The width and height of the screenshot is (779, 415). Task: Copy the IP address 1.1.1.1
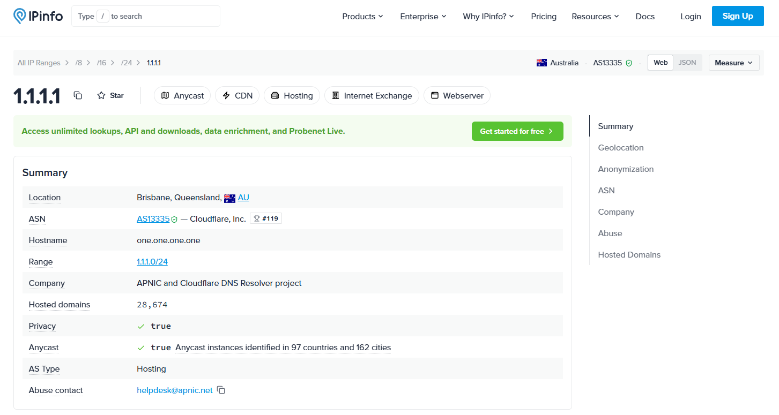78,95
